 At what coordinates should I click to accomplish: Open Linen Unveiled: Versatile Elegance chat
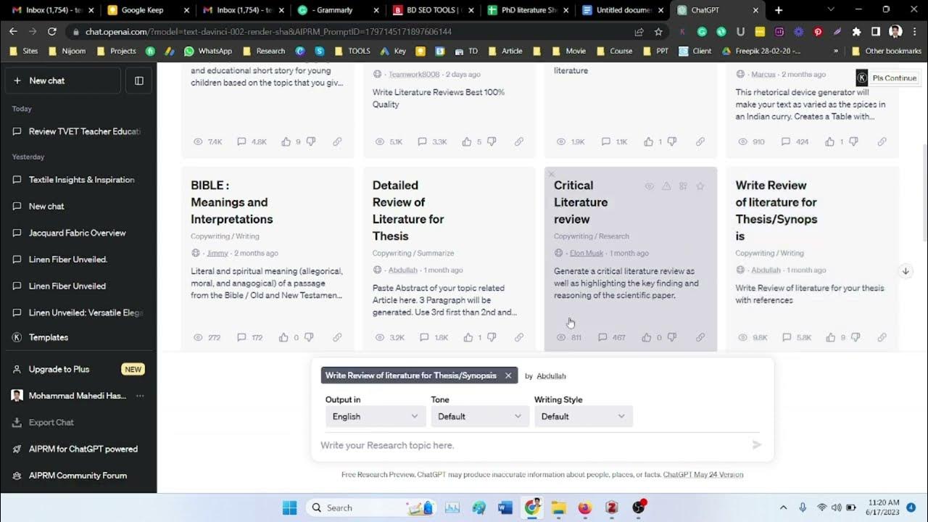tap(78, 312)
